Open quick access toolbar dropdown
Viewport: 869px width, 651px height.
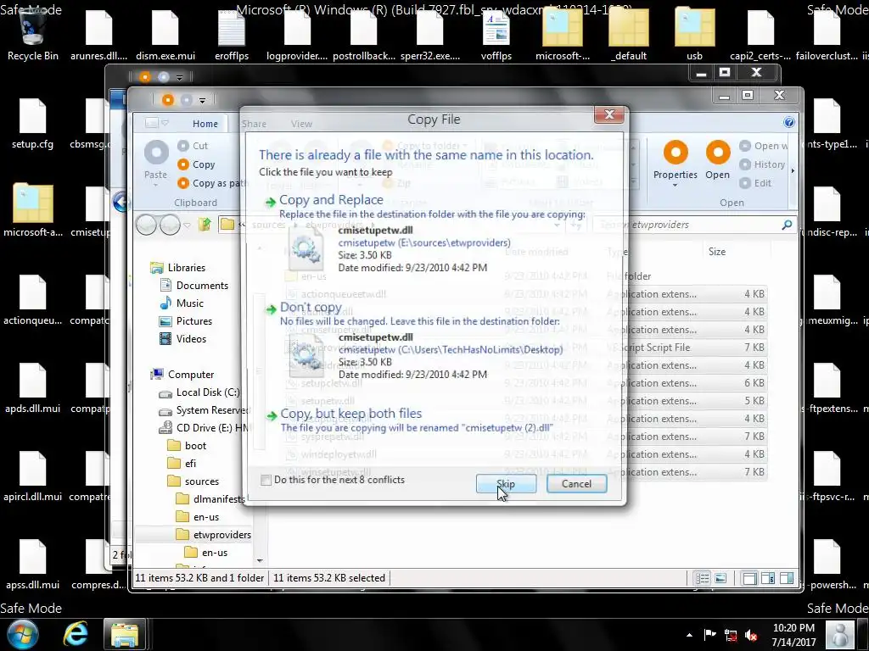coord(202,101)
